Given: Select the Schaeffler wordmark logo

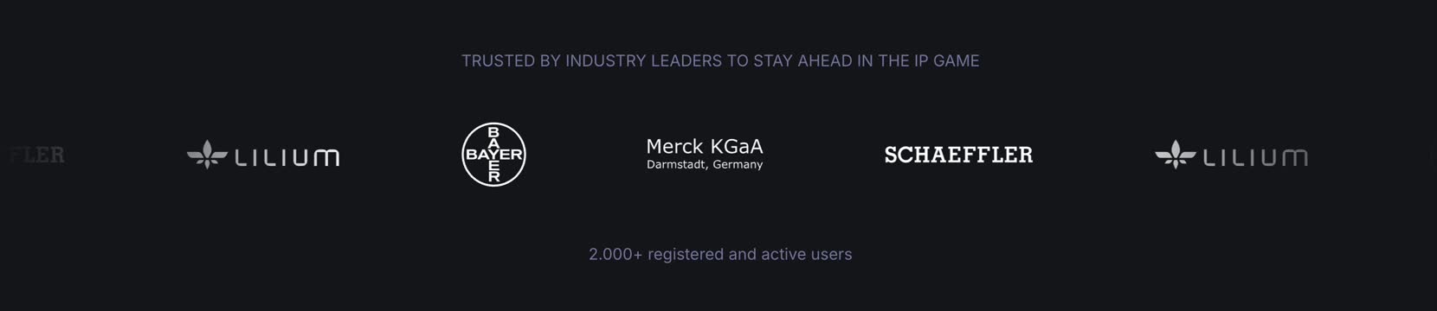Looking at the screenshot, I should [x=958, y=155].
